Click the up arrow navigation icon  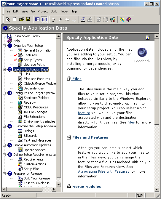point(53,20)
